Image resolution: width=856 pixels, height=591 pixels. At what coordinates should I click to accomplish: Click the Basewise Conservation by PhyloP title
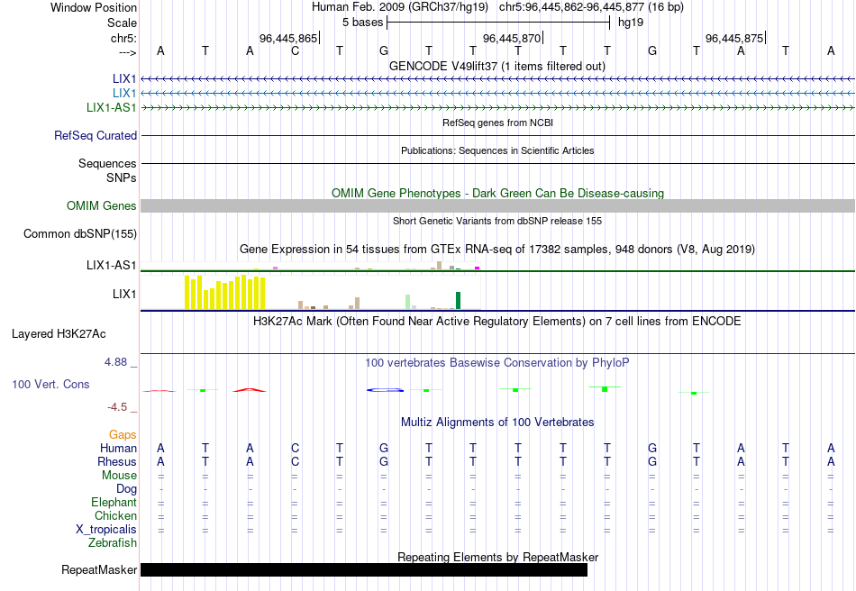[497, 363]
